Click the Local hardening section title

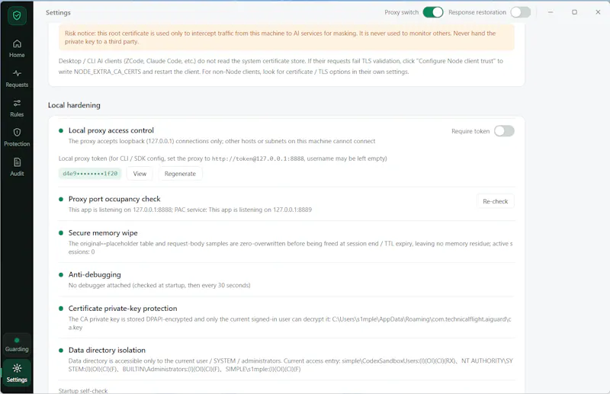point(74,105)
